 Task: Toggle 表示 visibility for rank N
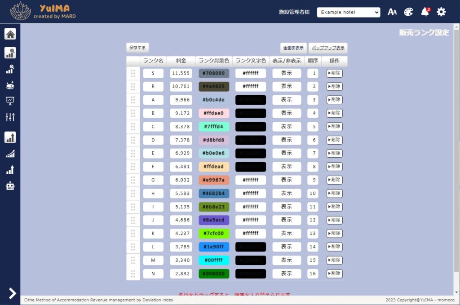click(x=287, y=274)
